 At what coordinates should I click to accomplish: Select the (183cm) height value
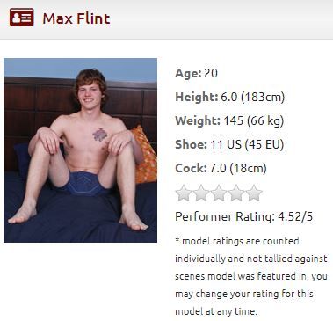[263, 97]
